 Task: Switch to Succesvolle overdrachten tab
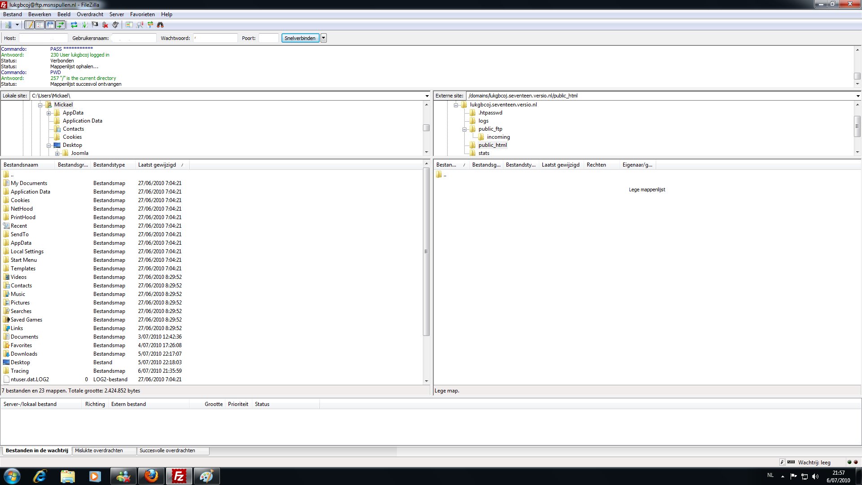pos(173,450)
